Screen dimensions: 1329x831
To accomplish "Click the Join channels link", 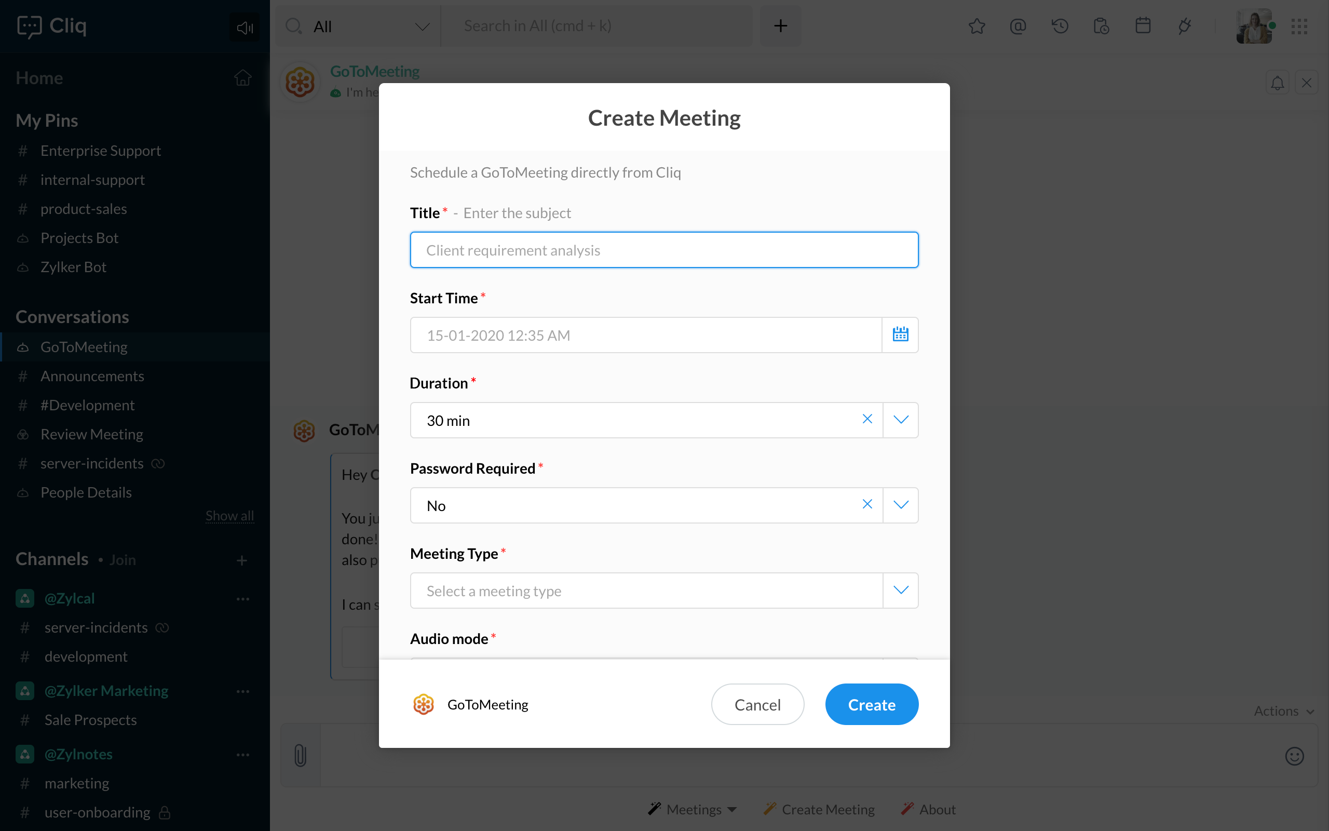I will click(123, 560).
